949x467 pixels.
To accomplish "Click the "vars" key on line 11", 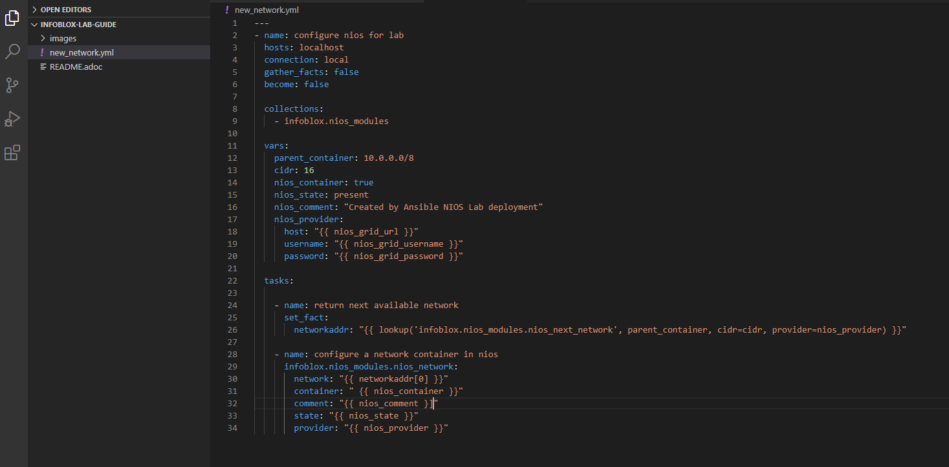I will (274, 145).
